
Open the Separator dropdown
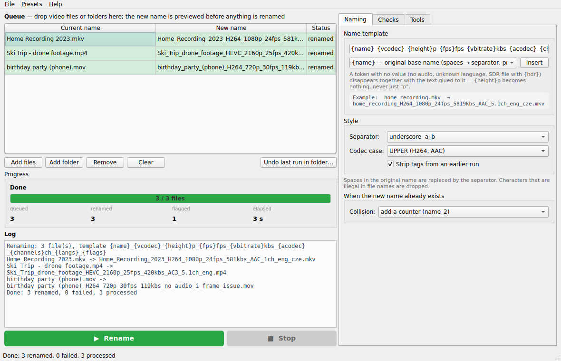click(467, 136)
